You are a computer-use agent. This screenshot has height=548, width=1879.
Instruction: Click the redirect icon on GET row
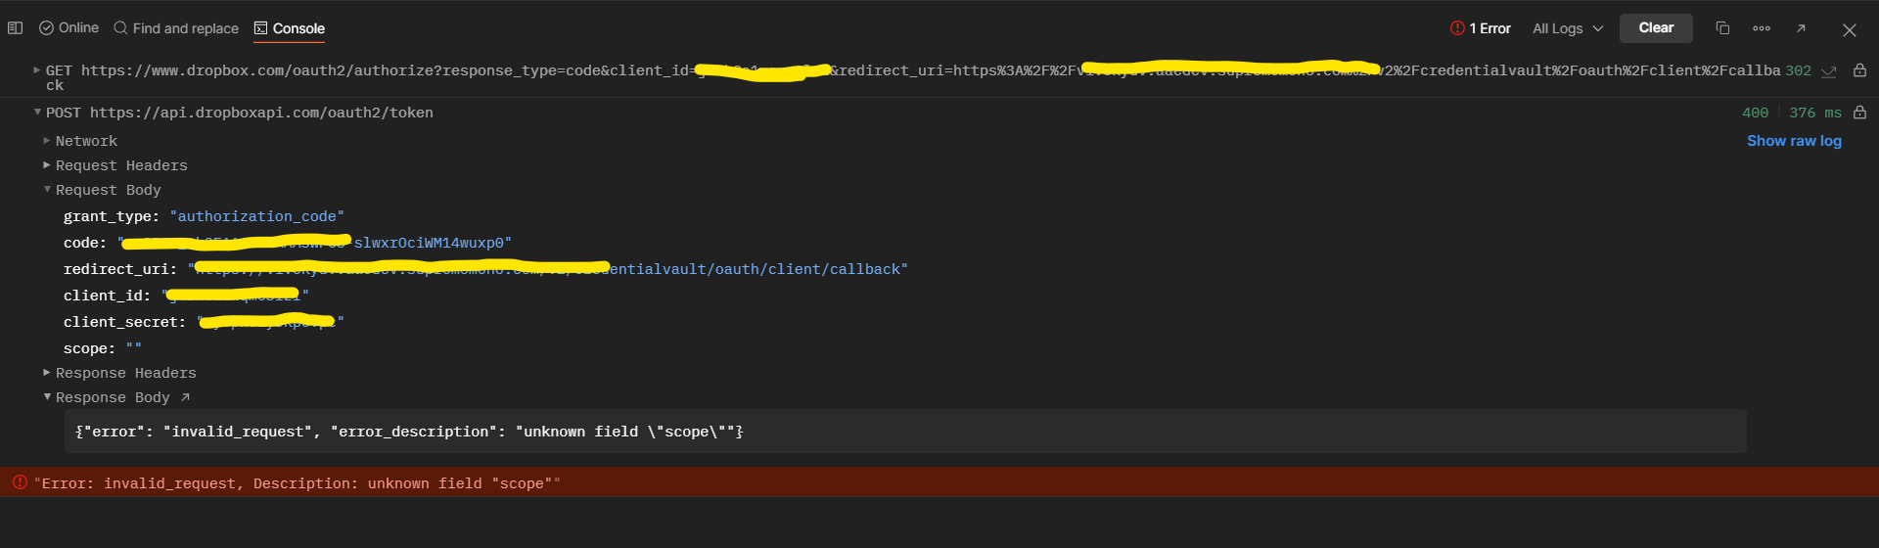[1828, 71]
